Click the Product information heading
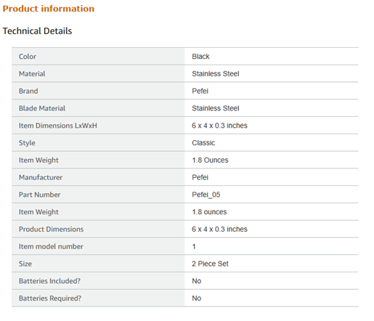 coord(49,9)
